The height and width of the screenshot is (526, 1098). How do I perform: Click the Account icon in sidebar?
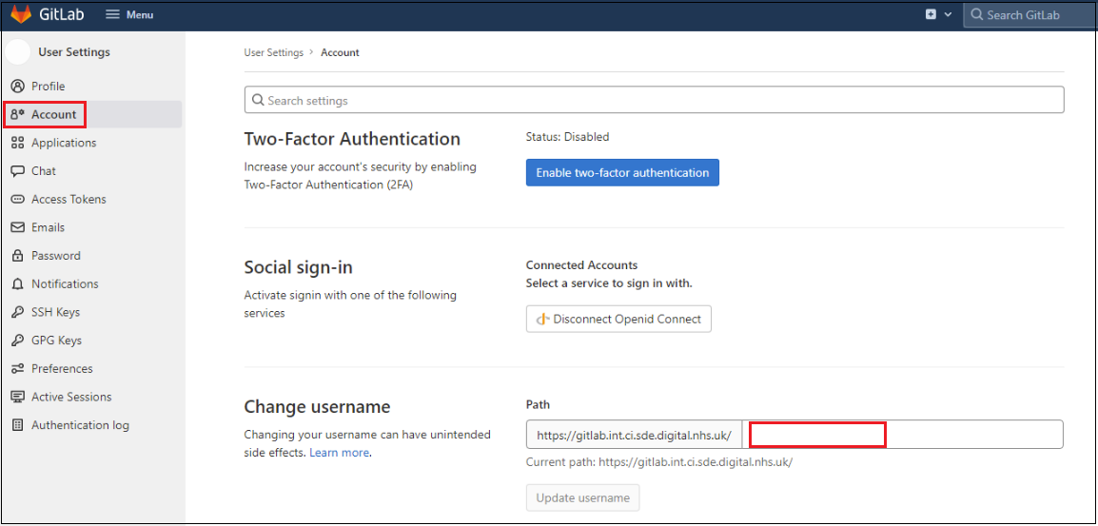(18, 114)
